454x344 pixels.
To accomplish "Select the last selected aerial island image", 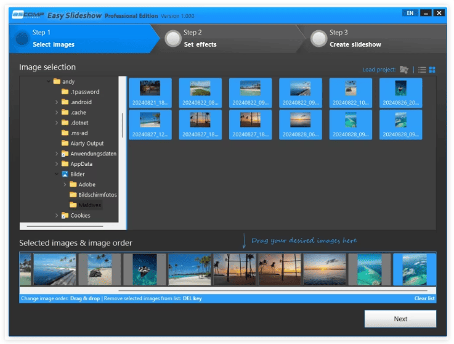I will [x=415, y=269].
